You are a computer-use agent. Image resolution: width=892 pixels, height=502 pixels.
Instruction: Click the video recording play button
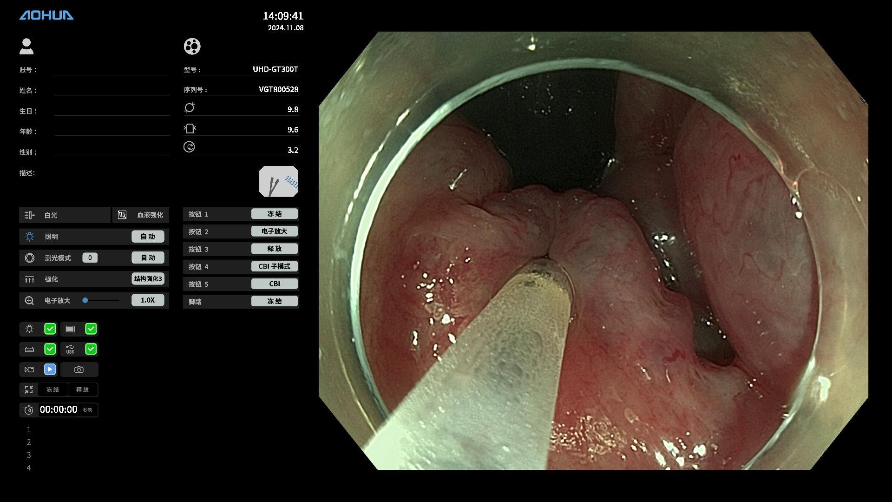(x=50, y=370)
